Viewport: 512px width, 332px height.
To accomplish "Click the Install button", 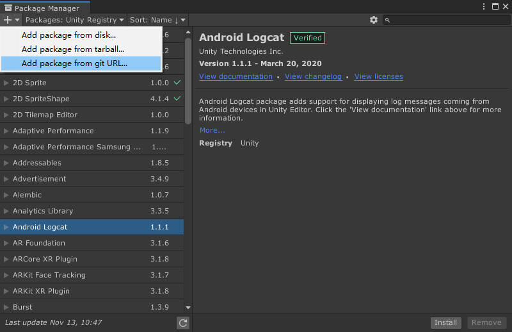I will (445, 322).
